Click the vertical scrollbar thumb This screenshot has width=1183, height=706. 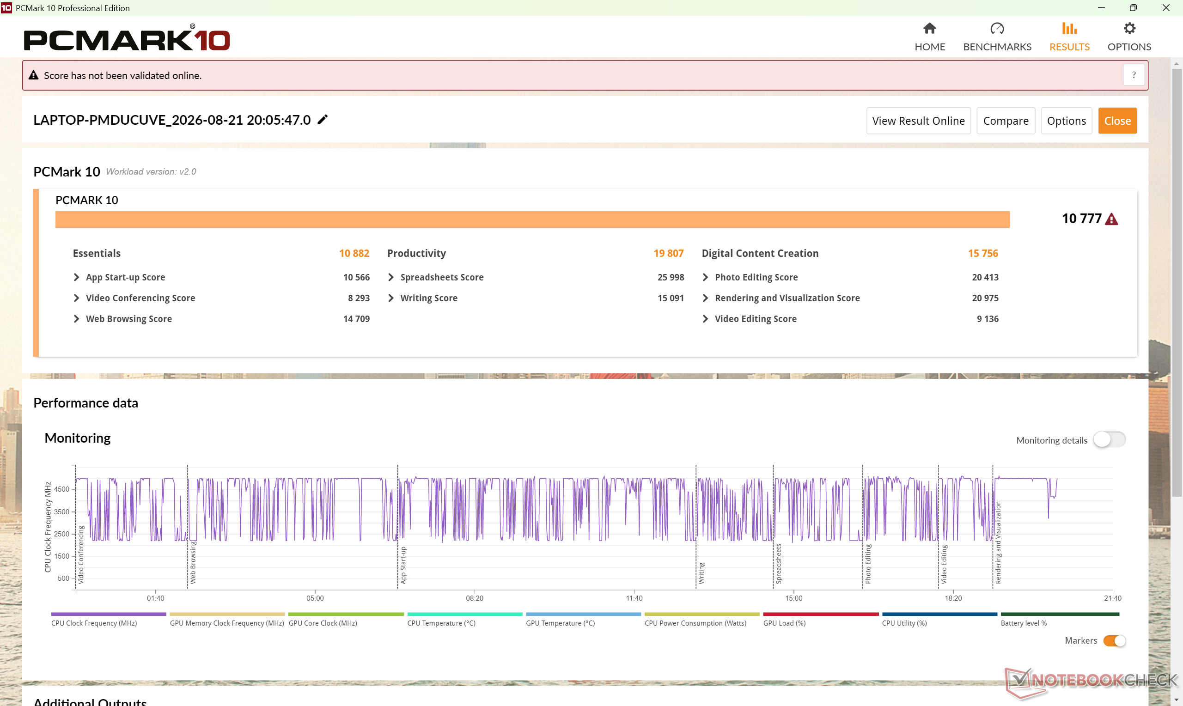point(1177,283)
